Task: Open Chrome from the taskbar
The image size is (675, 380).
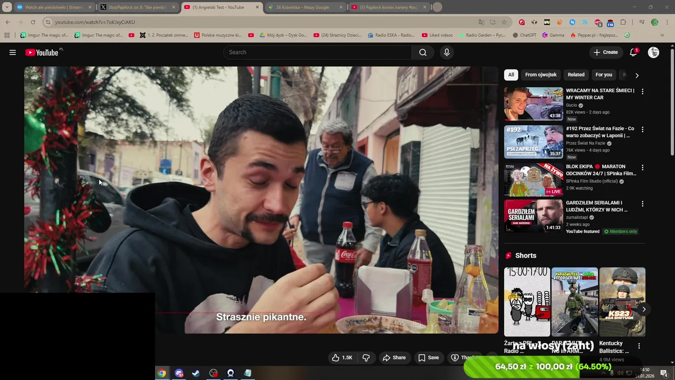Action: coord(162,373)
